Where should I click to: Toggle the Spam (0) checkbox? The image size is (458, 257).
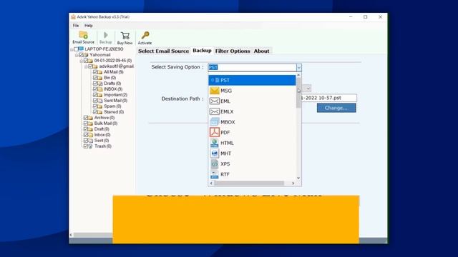95,106
